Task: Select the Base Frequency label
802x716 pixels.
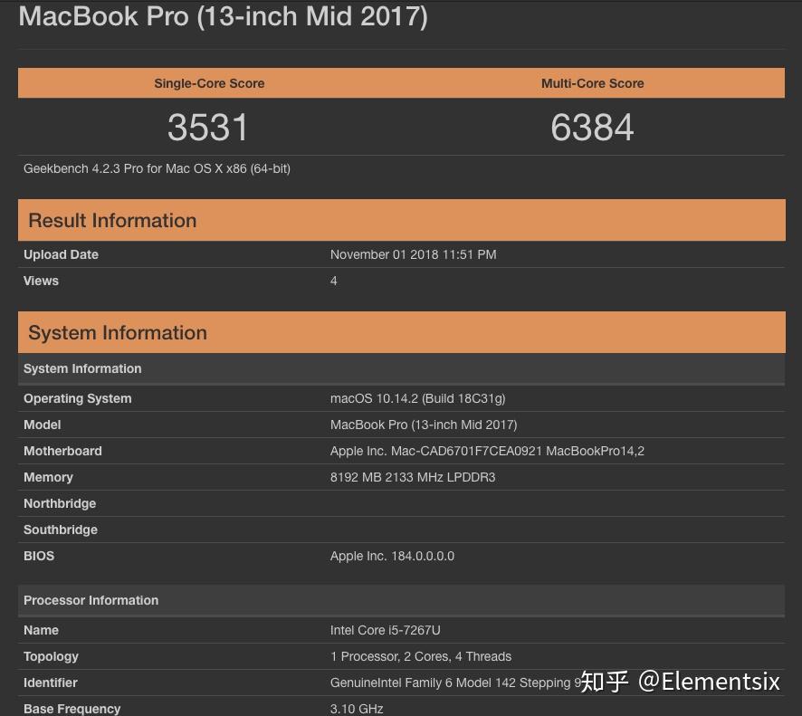Action: [72, 709]
